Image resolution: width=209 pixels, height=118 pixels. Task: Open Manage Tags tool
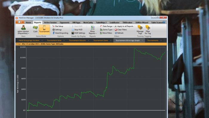click(140, 30)
